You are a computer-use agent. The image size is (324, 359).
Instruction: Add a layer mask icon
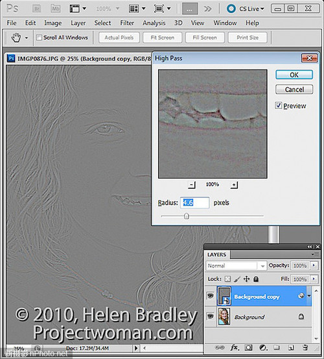(248, 348)
